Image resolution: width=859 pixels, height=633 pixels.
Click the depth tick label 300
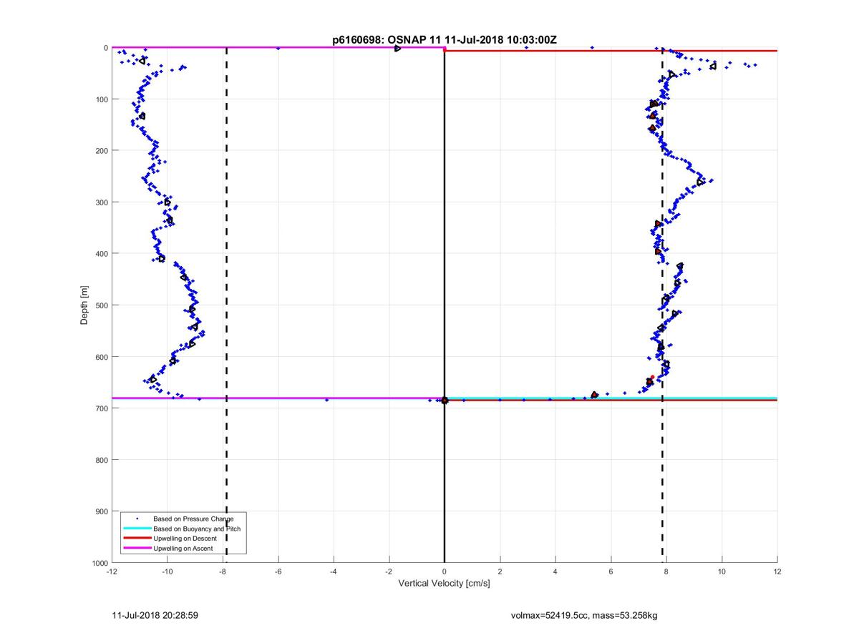click(x=101, y=202)
